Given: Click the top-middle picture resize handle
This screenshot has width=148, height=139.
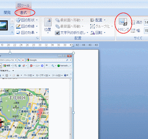Looking at the screenshot, I should pyautogui.click(x=10, y=53).
